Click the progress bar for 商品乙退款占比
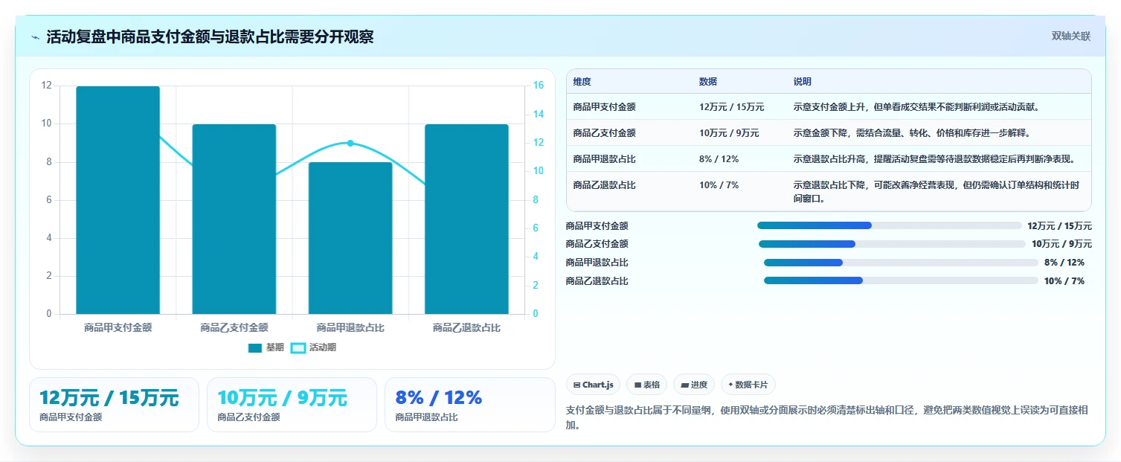Viewport: 1121px width, 462px height. click(901, 280)
